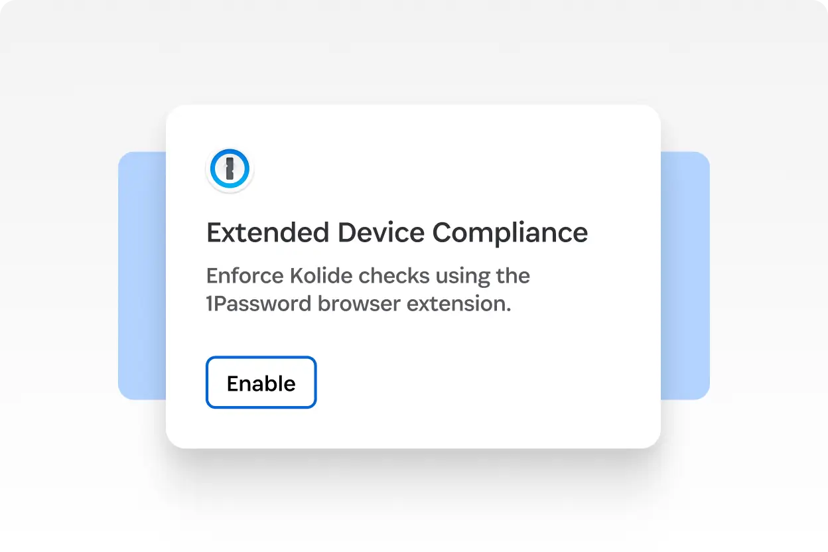Click the keyhole symbol inside the logo

coord(230,169)
